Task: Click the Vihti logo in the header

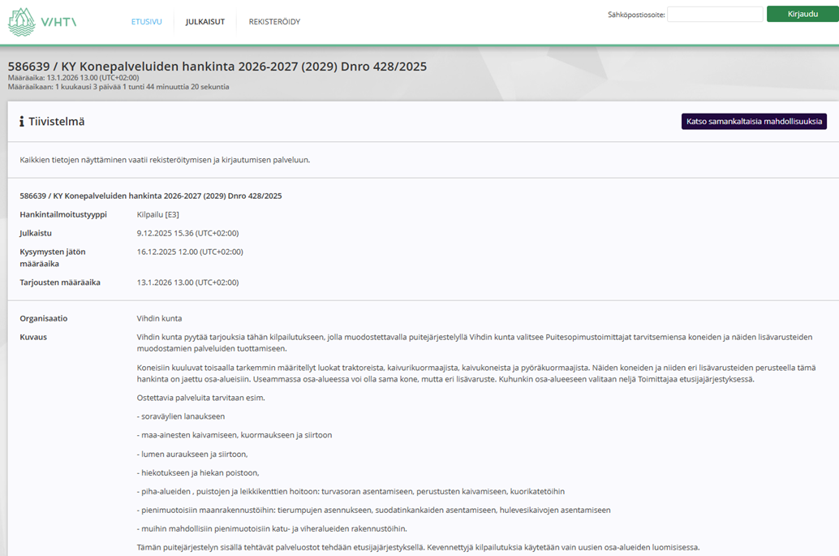Action: click(x=42, y=22)
